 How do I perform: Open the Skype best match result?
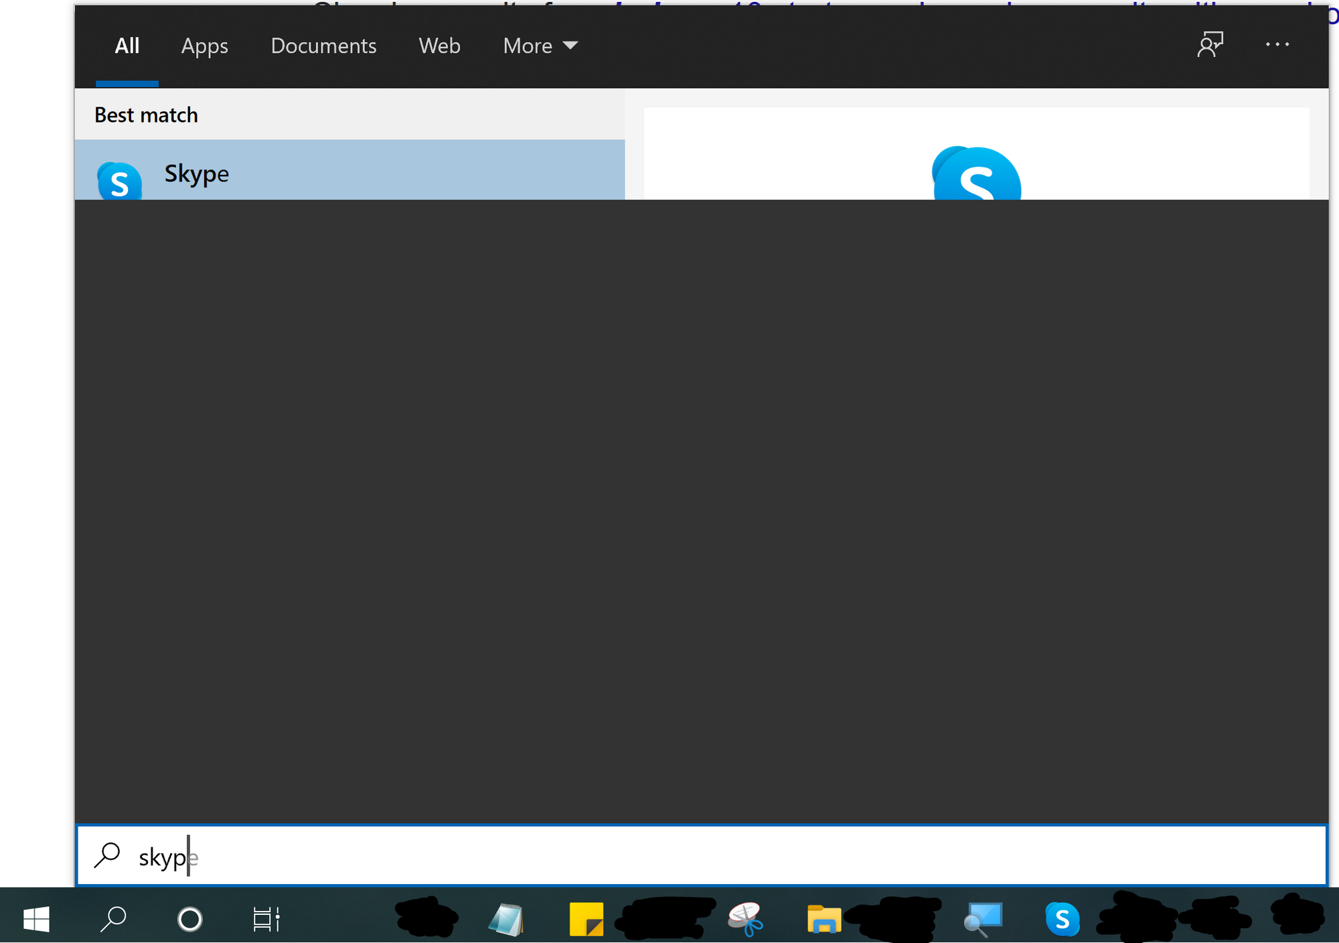click(349, 170)
